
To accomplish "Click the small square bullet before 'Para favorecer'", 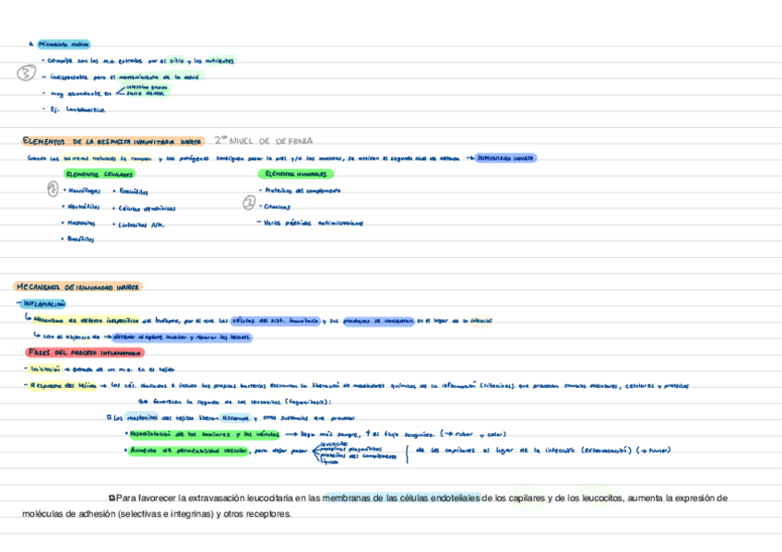I will [x=112, y=498].
